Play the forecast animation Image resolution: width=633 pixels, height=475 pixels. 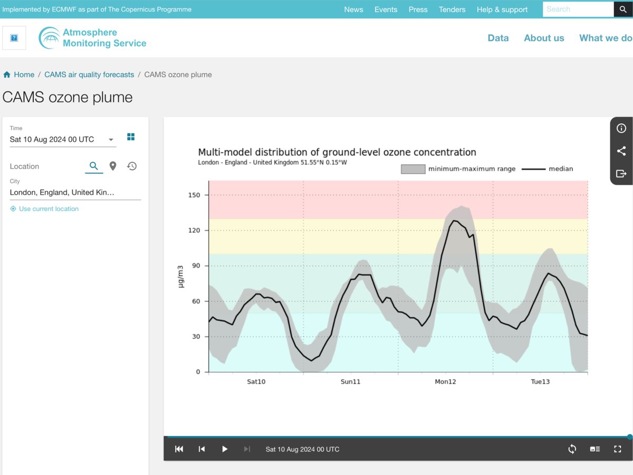(225, 449)
